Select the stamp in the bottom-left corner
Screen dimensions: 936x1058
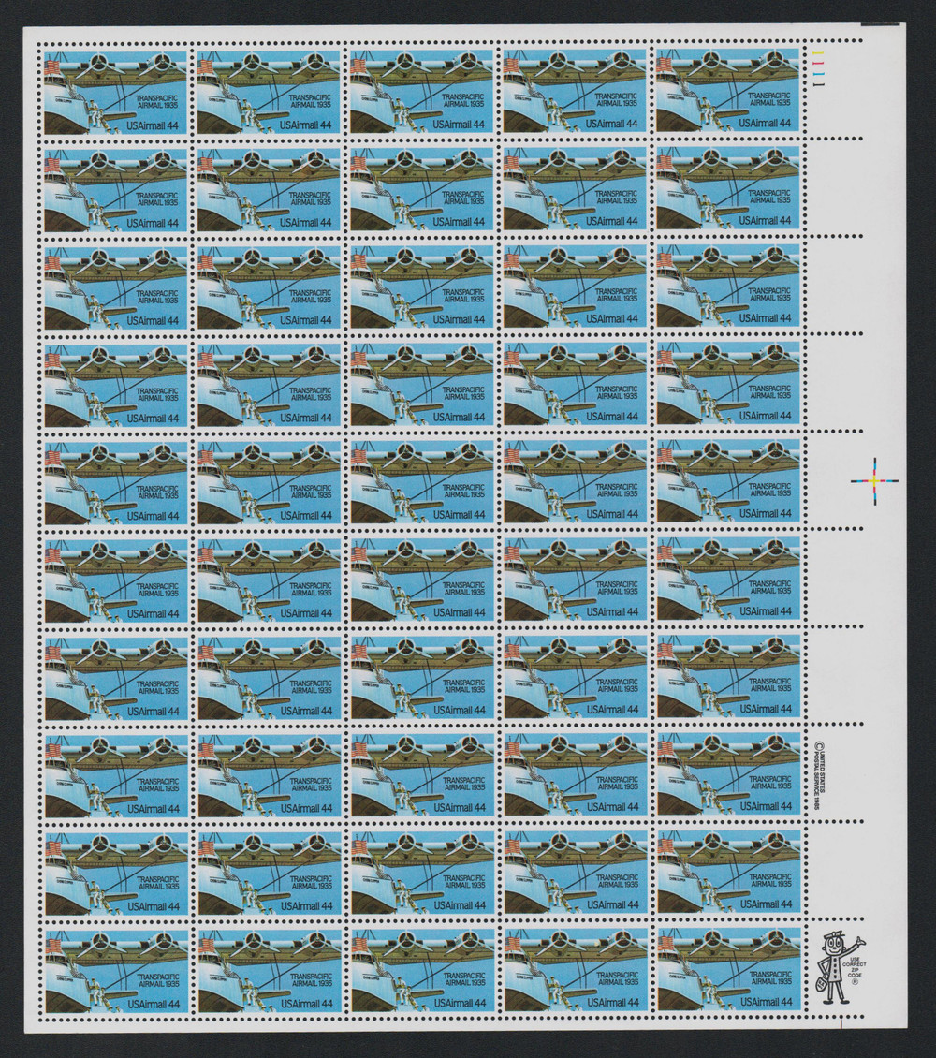click(x=115, y=969)
